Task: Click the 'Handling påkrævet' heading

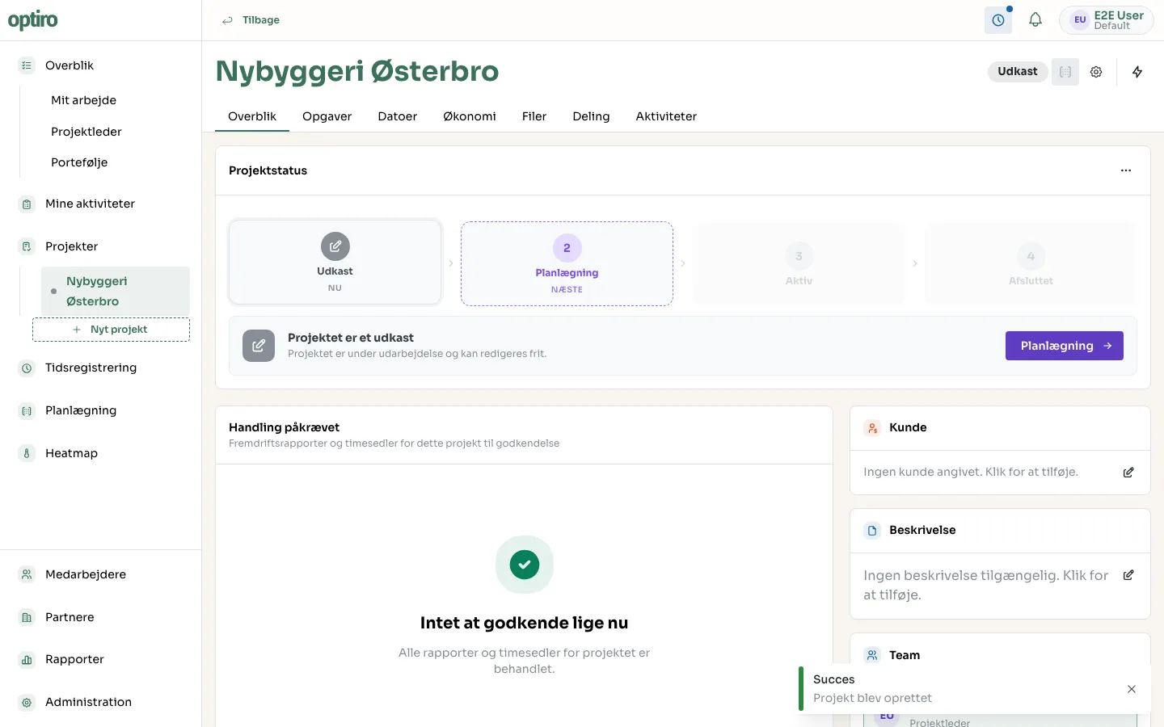Action: [284, 427]
